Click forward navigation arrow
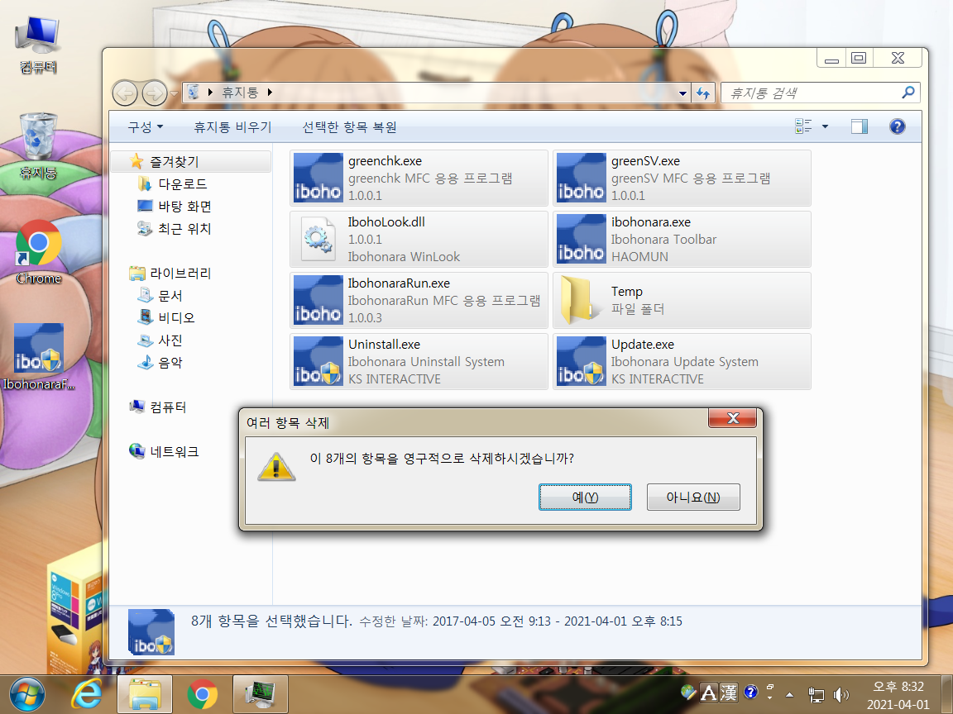Viewport: 953px width, 714px height. (154, 93)
